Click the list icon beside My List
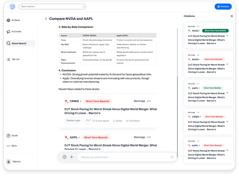This screenshot has width=239, height=176. click(8, 59)
